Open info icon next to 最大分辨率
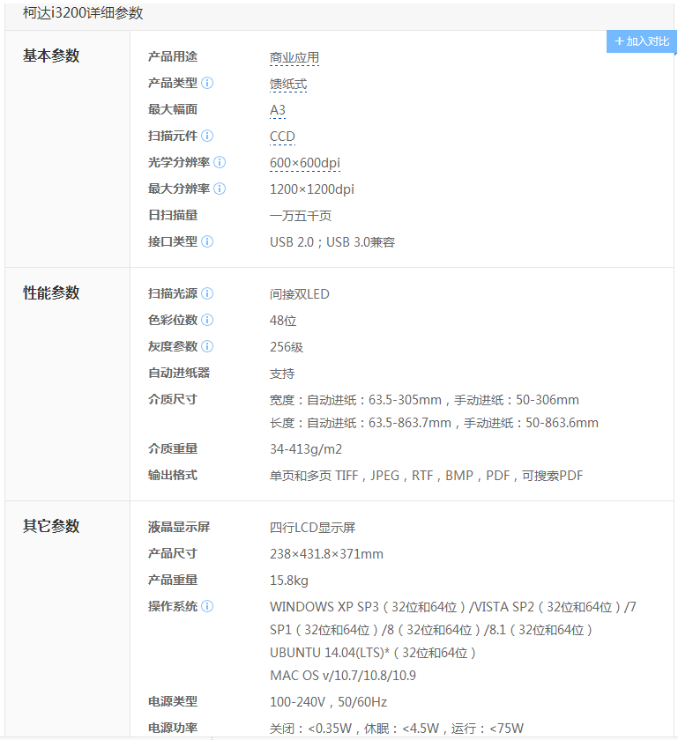The height and width of the screenshot is (740, 678). pos(220,189)
